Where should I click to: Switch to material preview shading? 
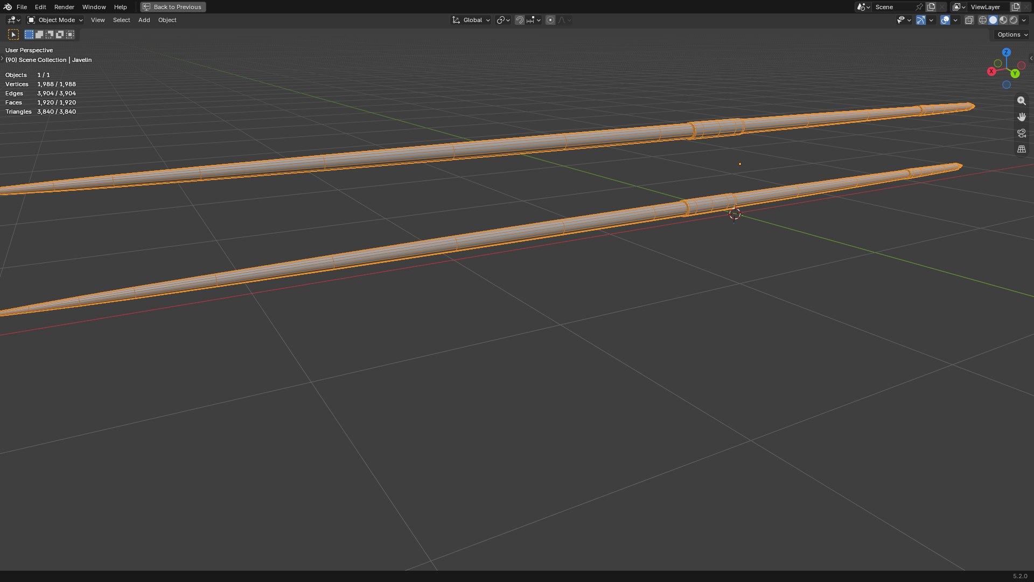1003,20
